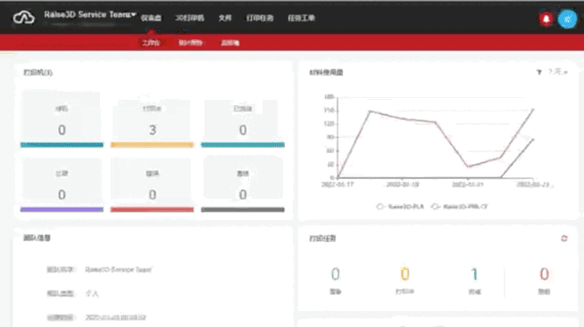Open the blue user avatar menu

(567, 19)
